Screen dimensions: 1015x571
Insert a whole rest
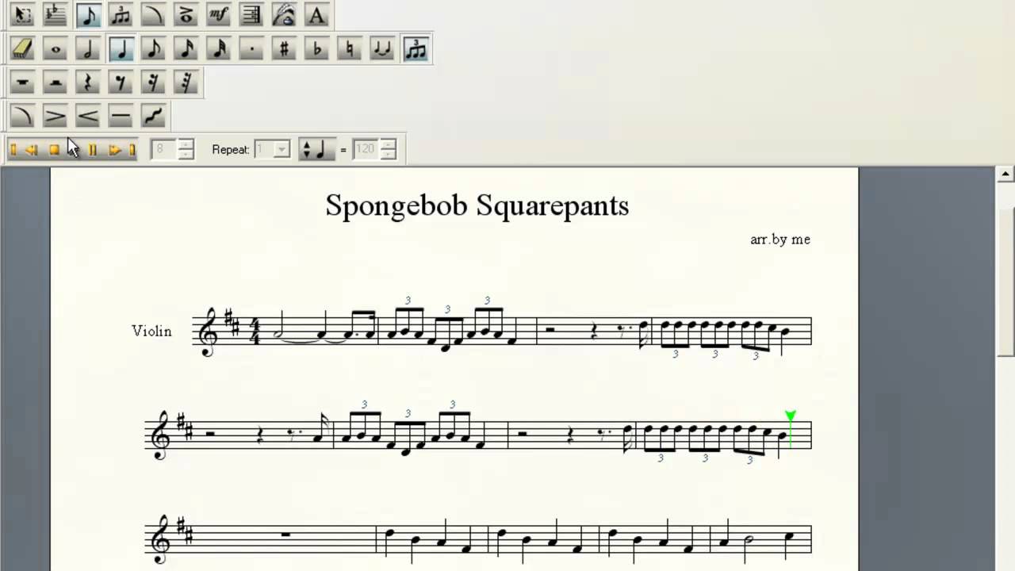[23, 82]
